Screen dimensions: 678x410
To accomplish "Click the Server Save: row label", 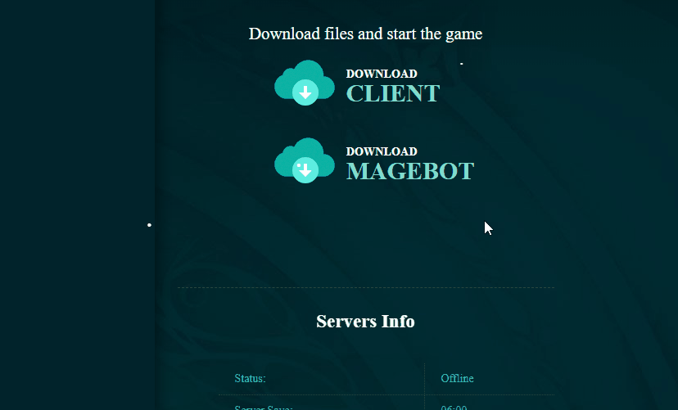I will (x=264, y=406).
